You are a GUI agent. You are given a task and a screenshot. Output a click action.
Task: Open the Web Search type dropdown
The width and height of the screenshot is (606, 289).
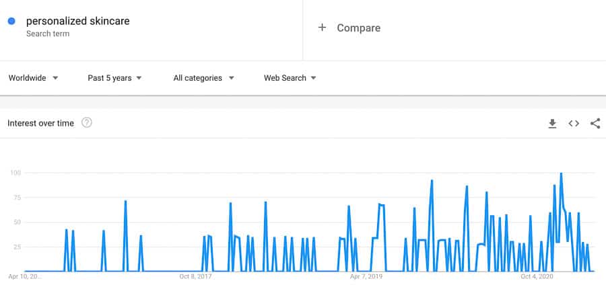point(290,78)
